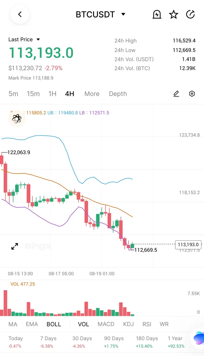Open chart settings hexagon icon
This screenshot has height=356, width=204.
pyautogui.click(x=192, y=94)
